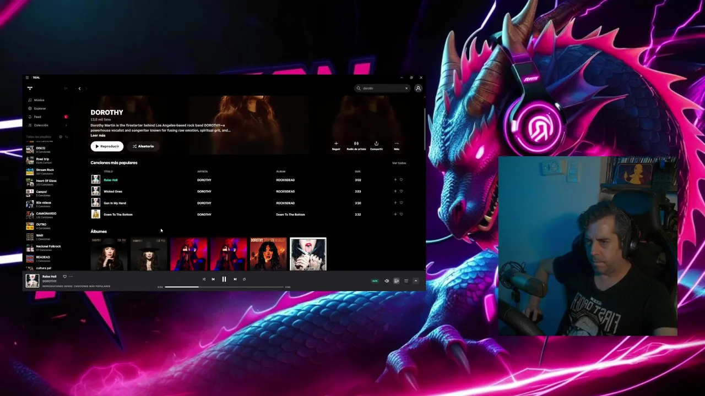Mute the volume speaker icon
The width and height of the screenshot is (705, 396).
387,281
